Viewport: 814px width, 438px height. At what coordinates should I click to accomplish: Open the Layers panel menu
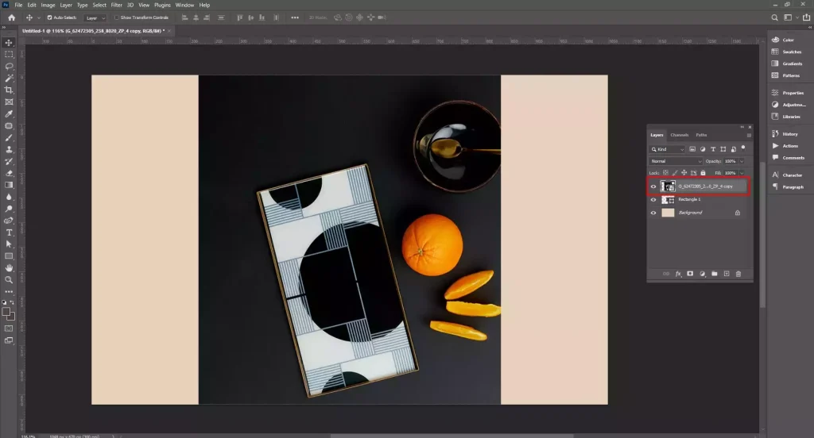click(749, 135)
